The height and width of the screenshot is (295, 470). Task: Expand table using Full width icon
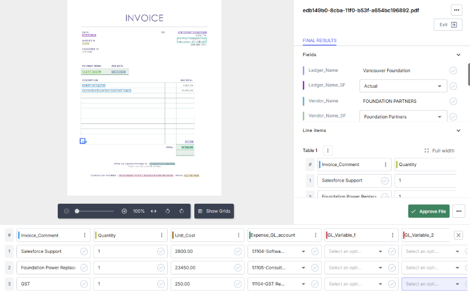(426, 151)
